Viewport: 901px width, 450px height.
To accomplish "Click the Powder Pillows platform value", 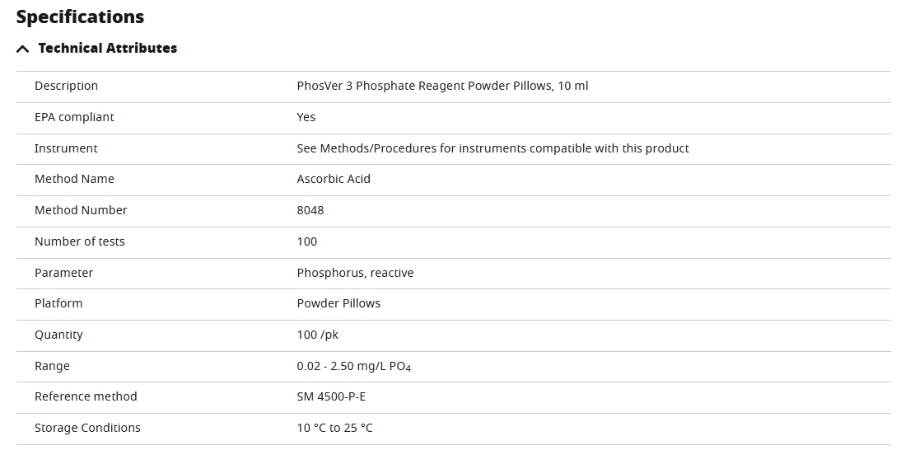I will coord(338,303).
